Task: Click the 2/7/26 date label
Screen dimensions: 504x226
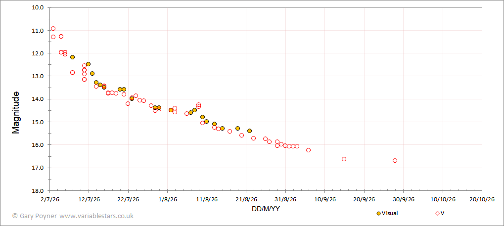Action: click(x=50, y=199)
